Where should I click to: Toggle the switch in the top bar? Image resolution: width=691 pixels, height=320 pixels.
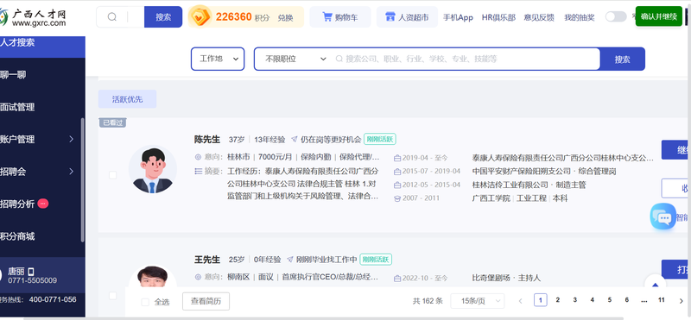click(616, 16)
